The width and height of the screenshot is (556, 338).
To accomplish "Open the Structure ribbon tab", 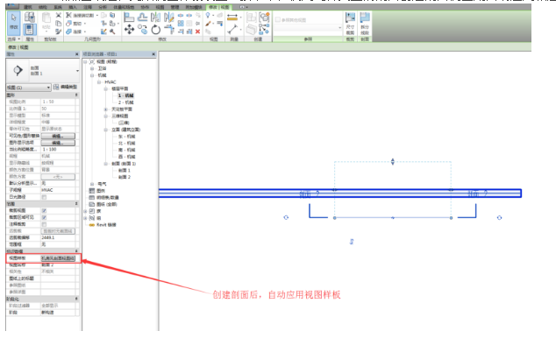I will click(x=42, y=7).
